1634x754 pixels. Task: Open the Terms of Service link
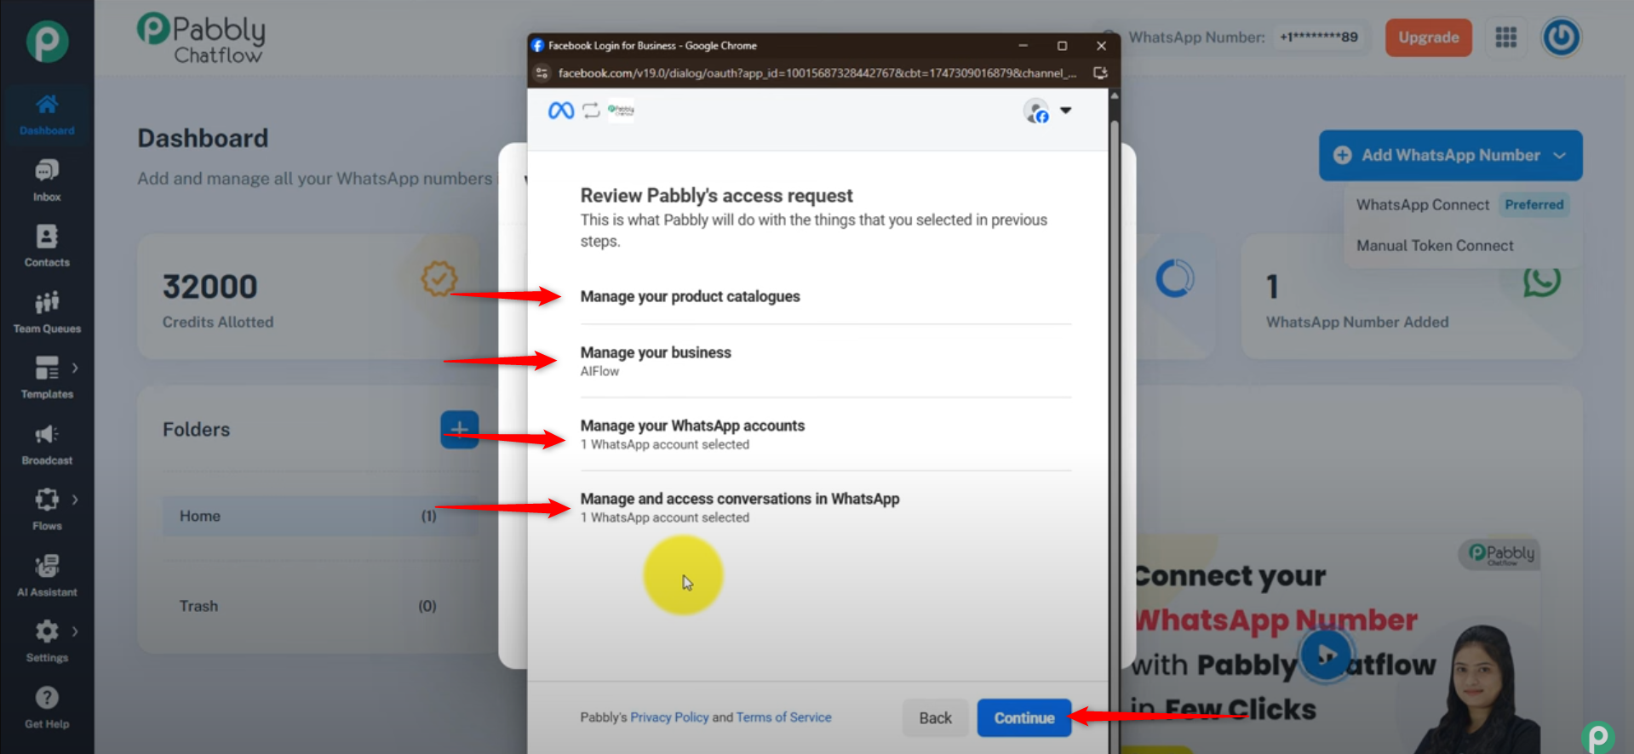point(783,717)
